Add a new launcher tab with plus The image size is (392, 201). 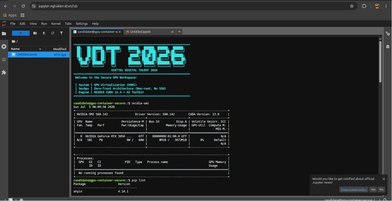179,32
